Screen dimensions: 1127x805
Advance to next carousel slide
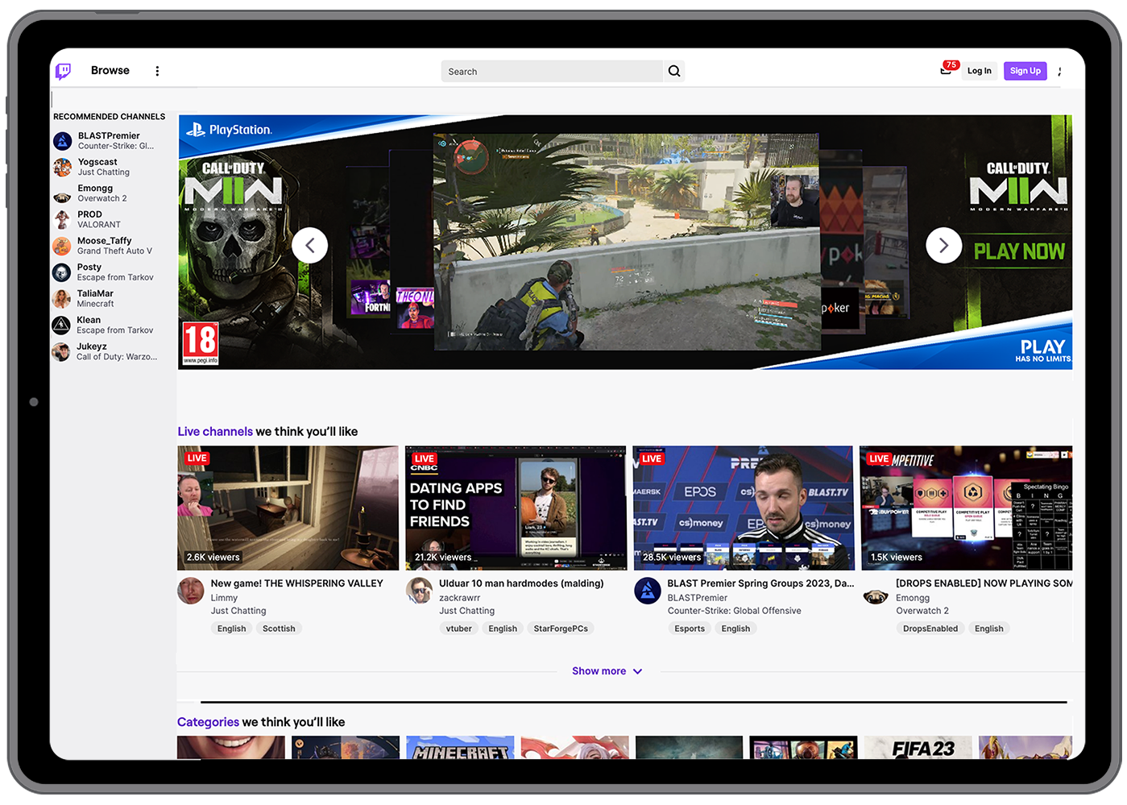tap(943, 246)
